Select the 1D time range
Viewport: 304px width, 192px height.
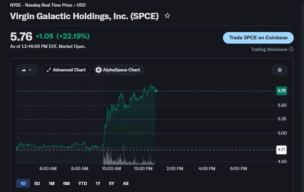coord(23,183)
